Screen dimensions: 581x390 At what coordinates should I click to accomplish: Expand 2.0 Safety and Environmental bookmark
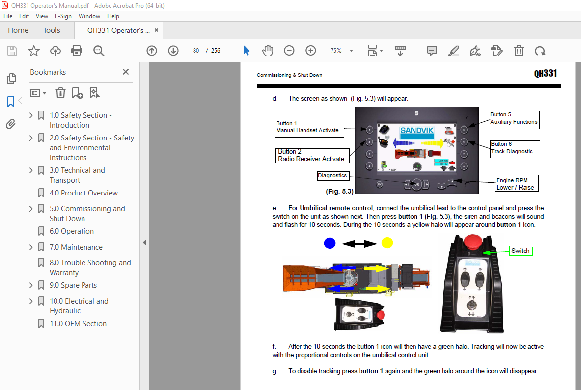click(x=31, y=139)
